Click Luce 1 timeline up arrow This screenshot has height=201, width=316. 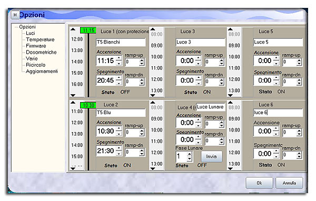pos(73,29)
